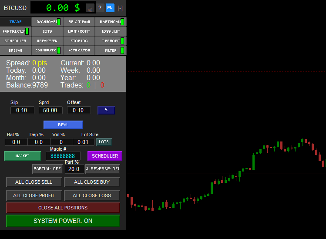The height and width of the screenshot is (239, 326).
Task: Click the Bal % input field
Action: coord(16,142)
